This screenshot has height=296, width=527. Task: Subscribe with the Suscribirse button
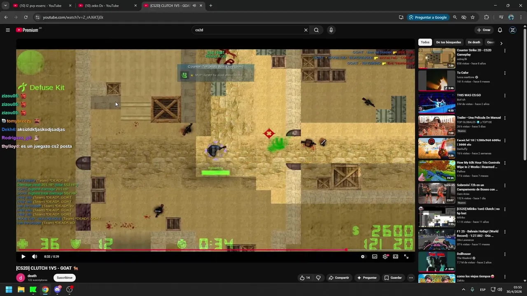(x=64, y=277)
